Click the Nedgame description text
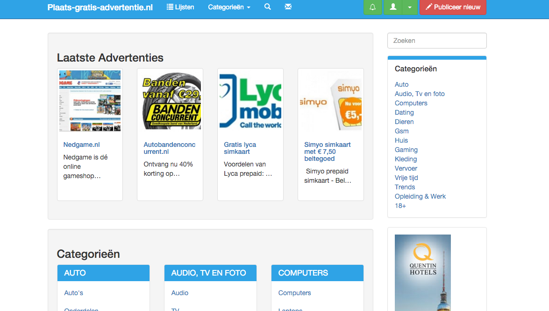This screenshot has width=549, height=311. click(x=86, y=166)
